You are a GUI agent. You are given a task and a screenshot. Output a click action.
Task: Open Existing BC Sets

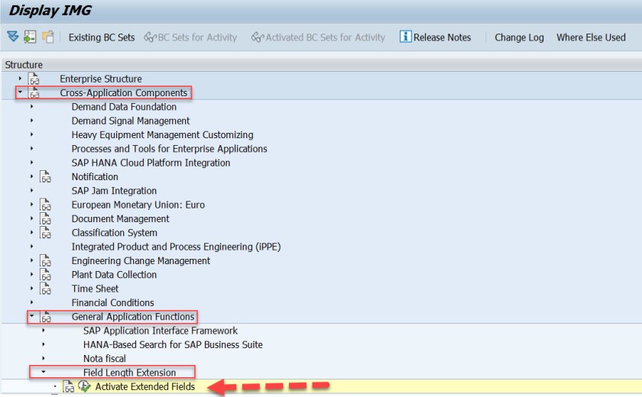tap(102, 37)
